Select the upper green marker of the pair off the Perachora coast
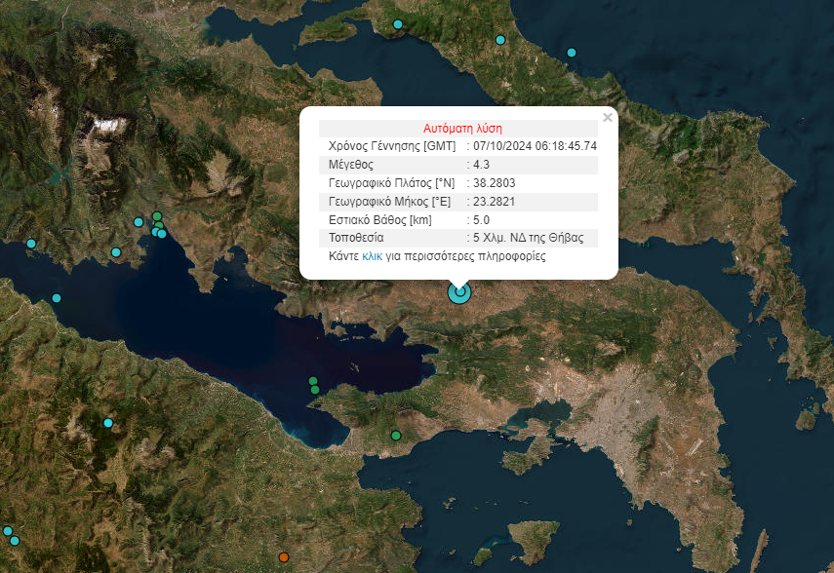The height and width of the screenshot is (573, 834). tap(313, 381)
